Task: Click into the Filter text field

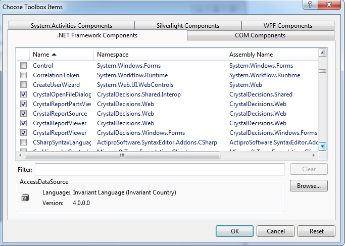Action: point(160,169)
